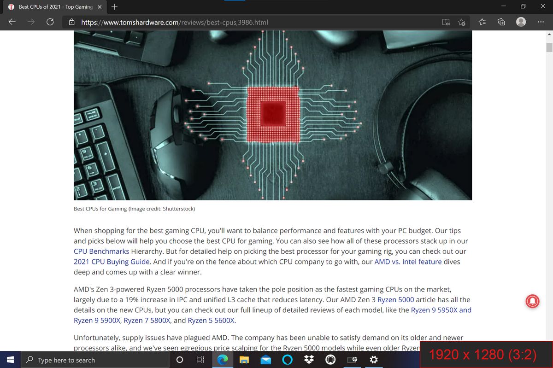Click the red notification bell icon
Viewport: 553px width, 368px height.
tap(532, 301)
